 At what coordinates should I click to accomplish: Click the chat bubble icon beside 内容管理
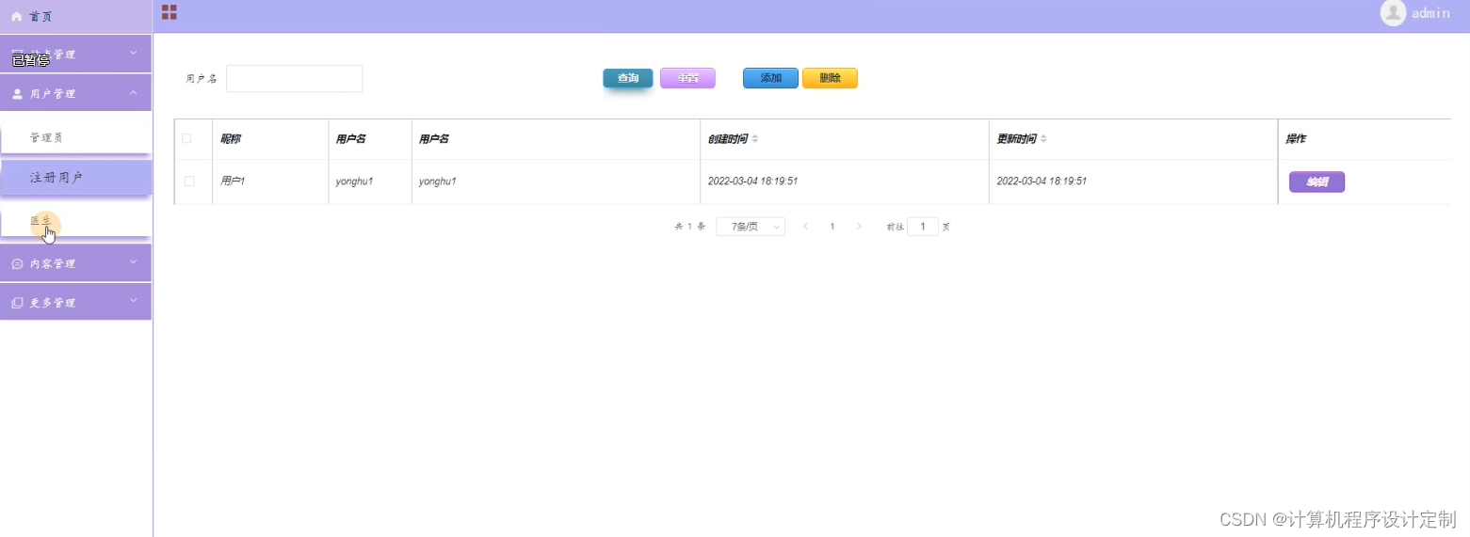pyautogui.click(x=17, y=264)
